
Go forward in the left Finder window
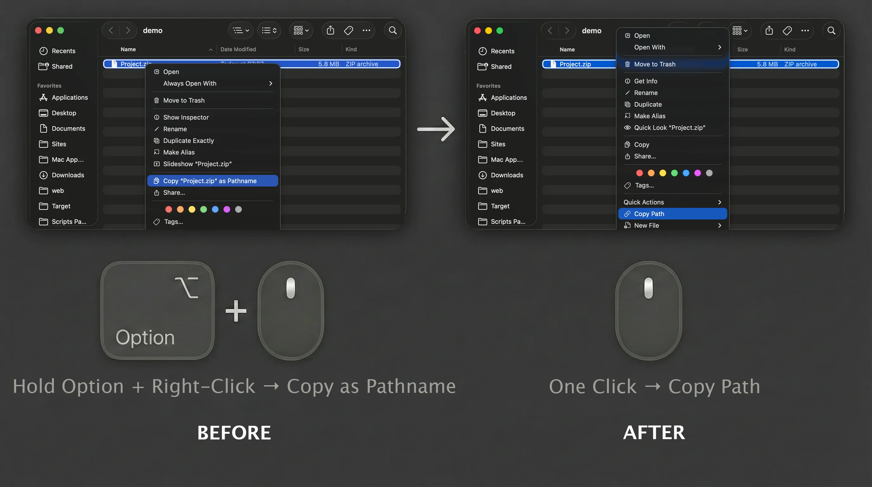coord(128,30)
